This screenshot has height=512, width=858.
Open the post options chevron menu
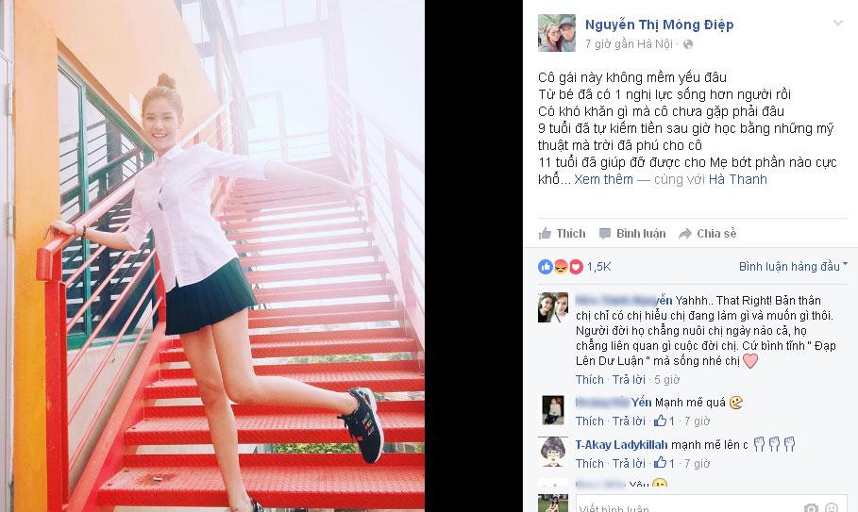(x=838, y=23)
